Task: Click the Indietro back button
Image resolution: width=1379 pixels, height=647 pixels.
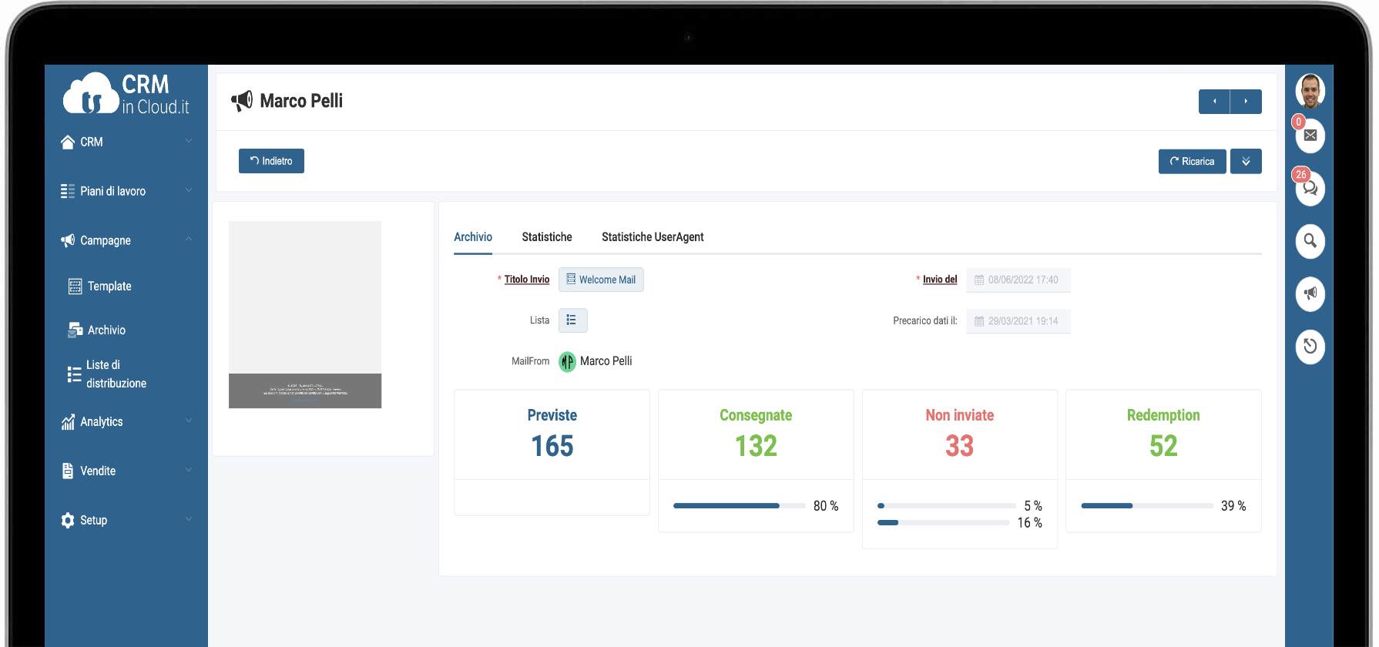Action: [271, 161]
